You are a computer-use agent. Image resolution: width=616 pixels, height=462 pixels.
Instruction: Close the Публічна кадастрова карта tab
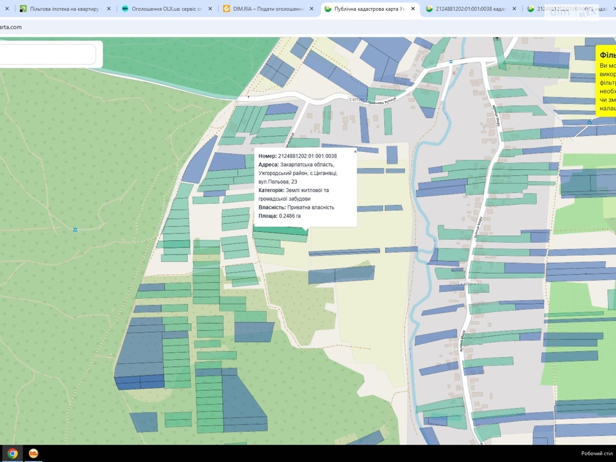413,8
